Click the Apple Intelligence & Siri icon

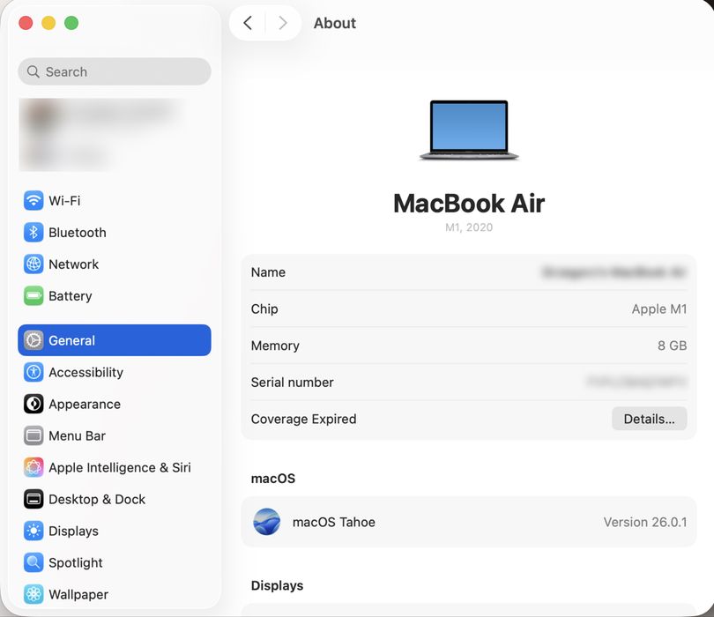[33, 467]
